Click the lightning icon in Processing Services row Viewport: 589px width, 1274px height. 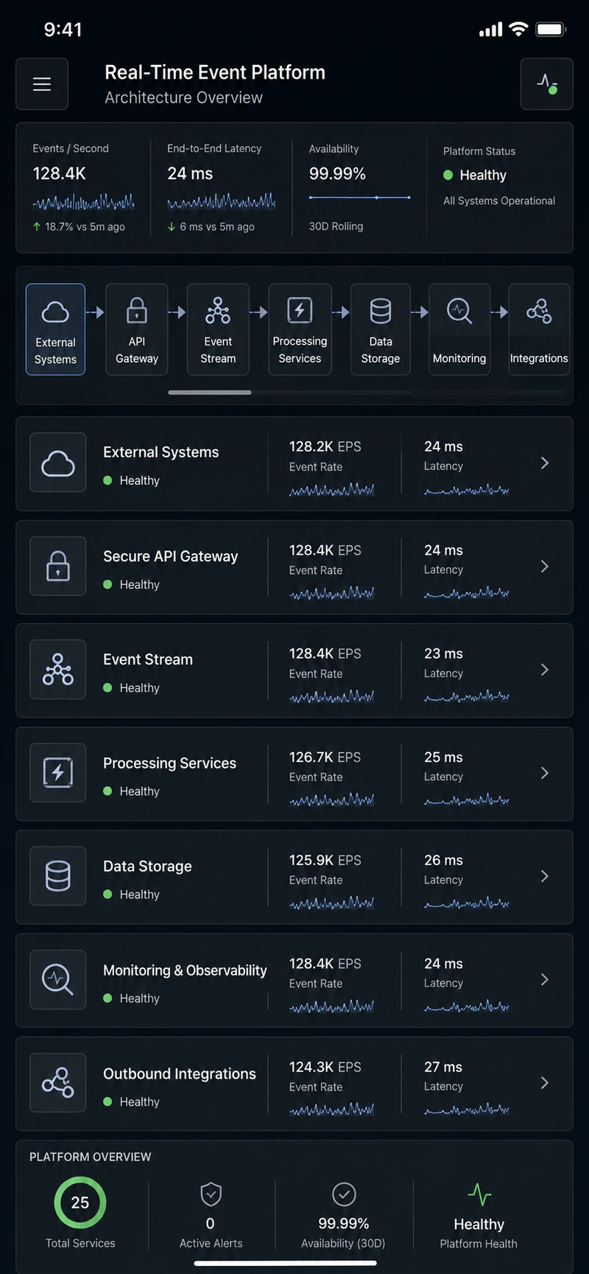58,773
